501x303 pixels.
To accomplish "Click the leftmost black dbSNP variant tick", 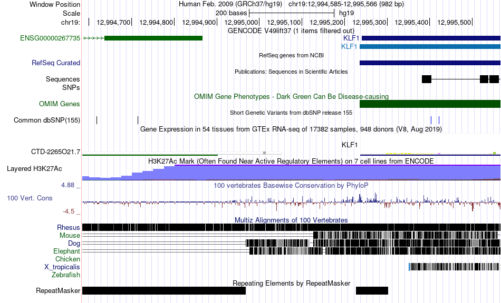I will [97, 120].
